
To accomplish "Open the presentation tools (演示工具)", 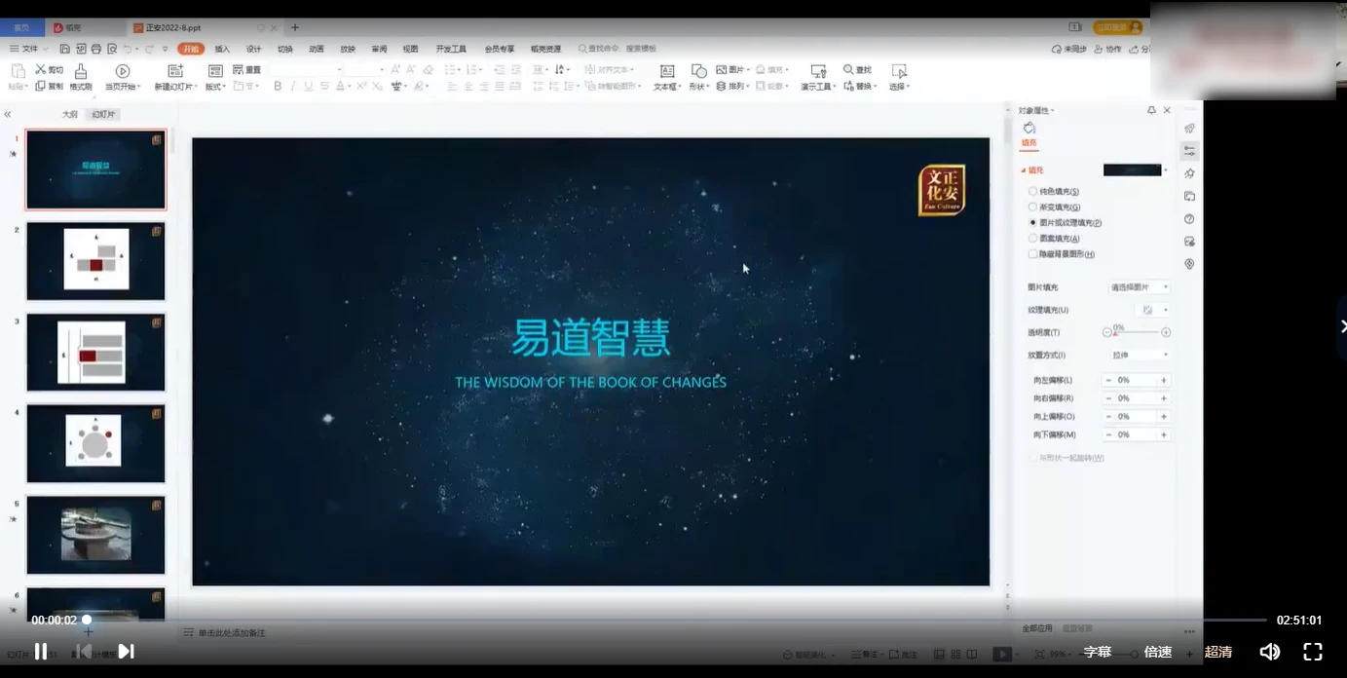I will click(x=818, y=78).
